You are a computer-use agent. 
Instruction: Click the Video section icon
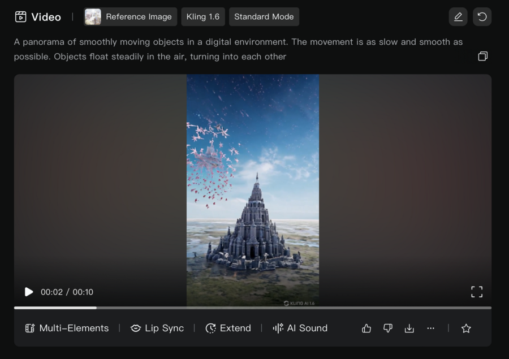(21, 16)
